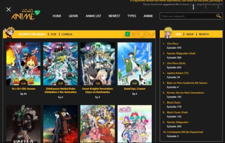Screen dimensions: 225x143
Task: Open the Good-bye, Cramer poster thumbnail
Action: 135,64
